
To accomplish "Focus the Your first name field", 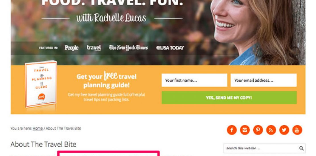I will pyautogui.click(x=194, y=80).
